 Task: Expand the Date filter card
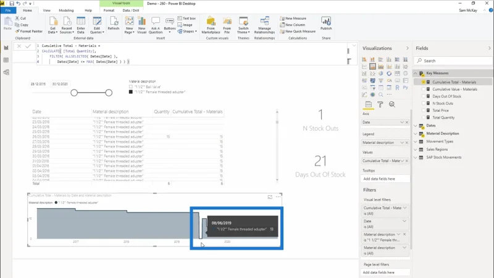(x=404, y=221)
